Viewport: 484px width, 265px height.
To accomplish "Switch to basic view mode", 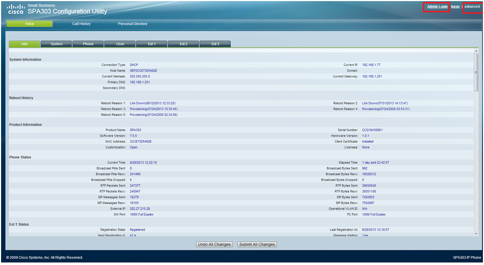I will tap(455, 7).
